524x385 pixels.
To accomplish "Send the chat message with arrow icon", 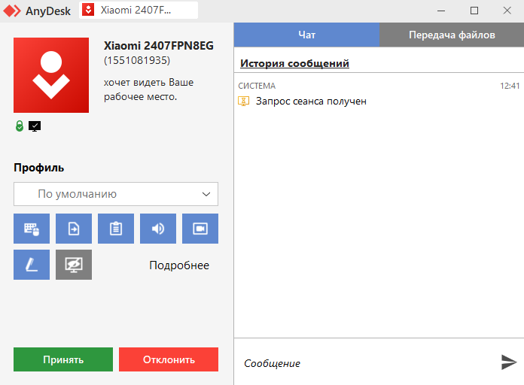I will coord(509,362).
